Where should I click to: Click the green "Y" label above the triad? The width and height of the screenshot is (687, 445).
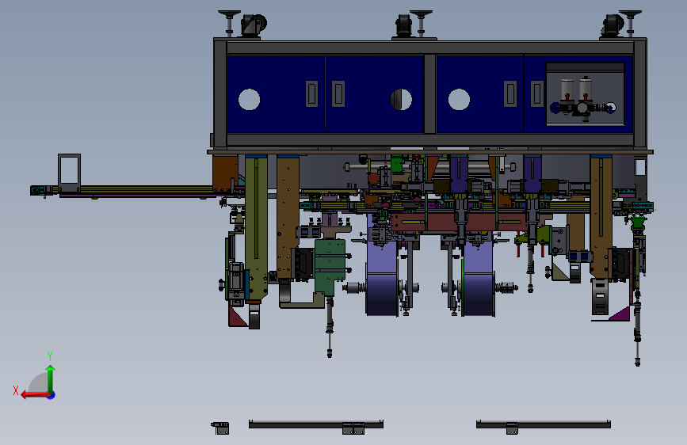(50, 356)
